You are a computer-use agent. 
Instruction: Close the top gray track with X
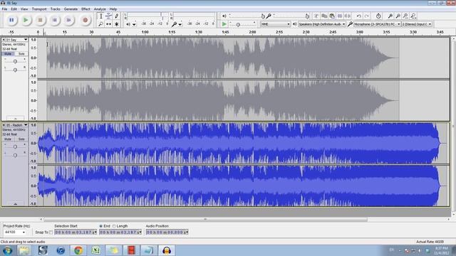pos(4,40)
